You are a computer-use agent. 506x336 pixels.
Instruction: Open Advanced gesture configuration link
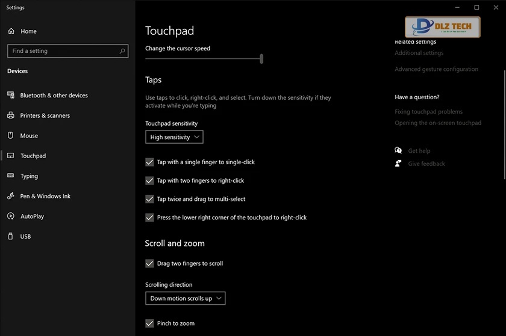click(436, 69)
